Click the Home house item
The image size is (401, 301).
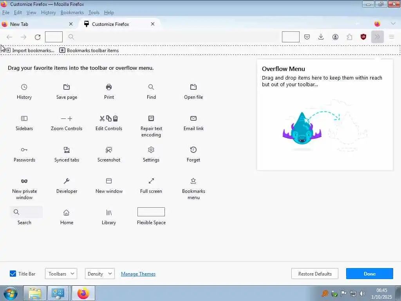pos(67,217)
